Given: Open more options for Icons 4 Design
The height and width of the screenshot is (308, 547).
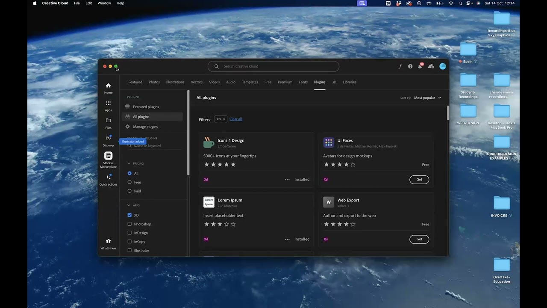Looking at the screenshot, I should (287, 180).
